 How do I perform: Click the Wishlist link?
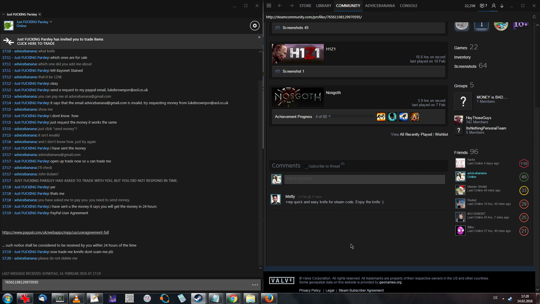[441, 135]
